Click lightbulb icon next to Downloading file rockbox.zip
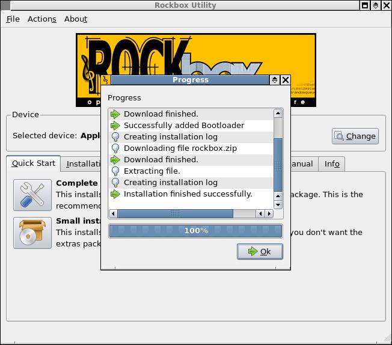 coord(115,148)
